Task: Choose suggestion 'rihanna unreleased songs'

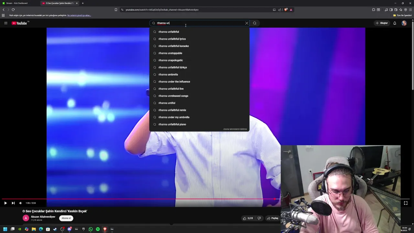Action: click(x=199, y=96)
